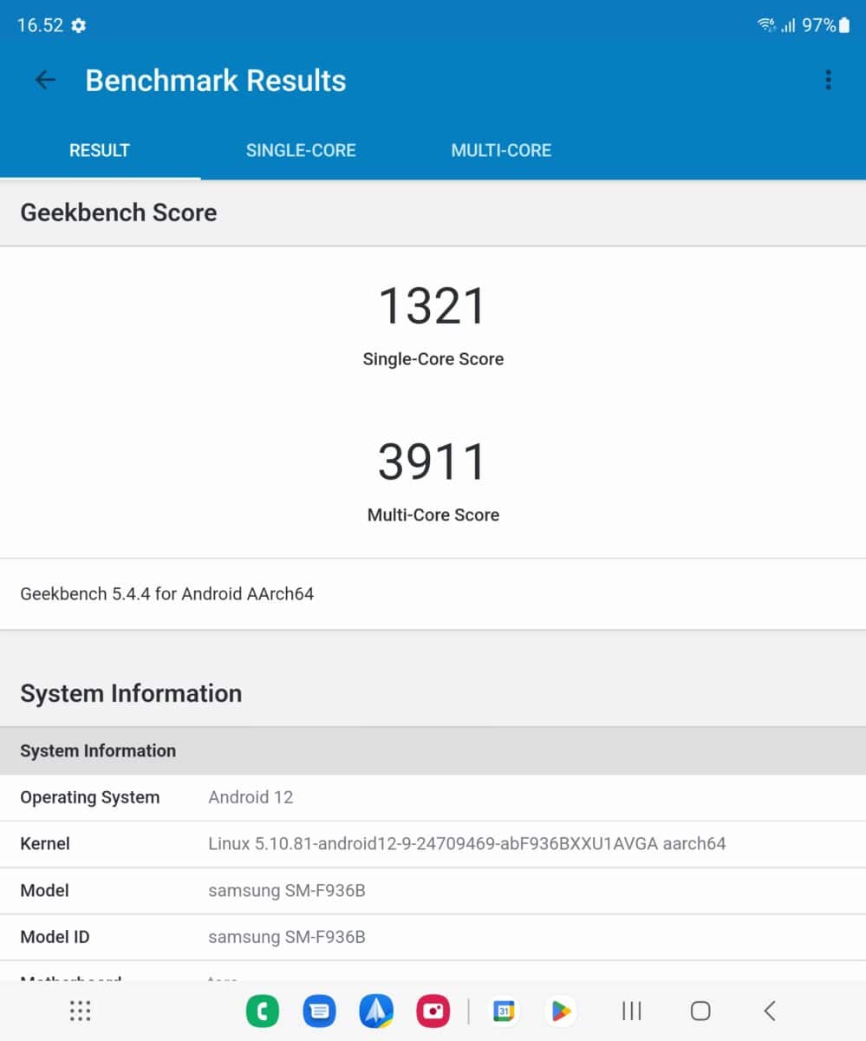Switch to the MULTI-CORE tab
This screenshot has height=1041, width=866.
coord(501,150)
